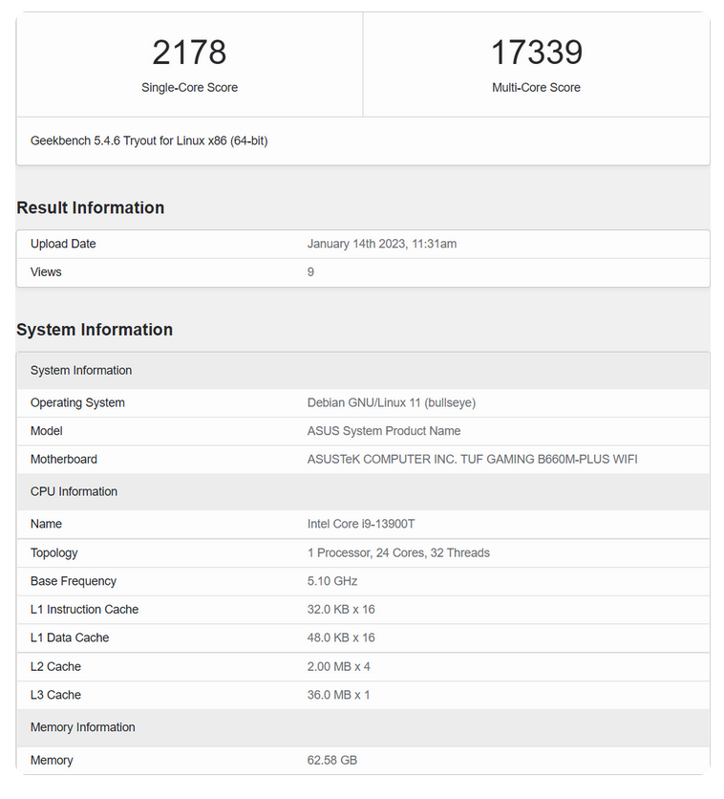Click the L1 Instruction Cache label
Screen dimensions: 724x799
pyautogui.click(x=84, y=610)
